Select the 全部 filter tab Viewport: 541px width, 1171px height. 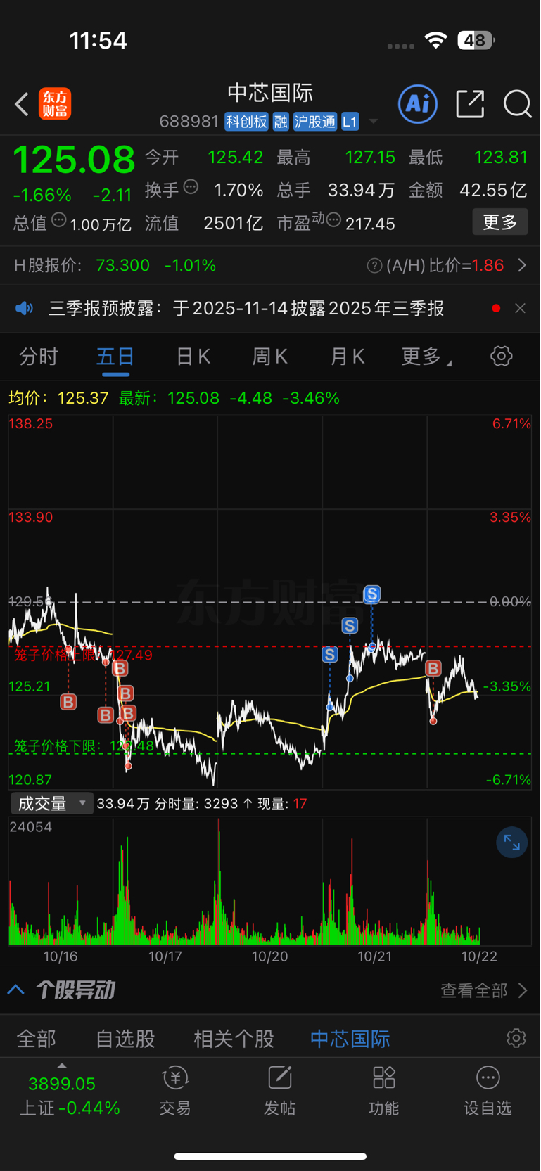(36, 1039)
